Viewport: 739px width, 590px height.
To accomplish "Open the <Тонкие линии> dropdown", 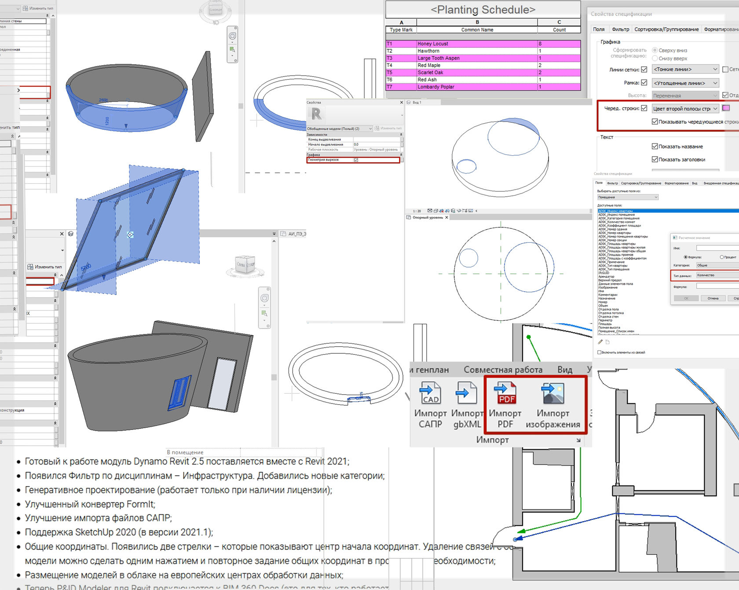I will tap(685, 70).
